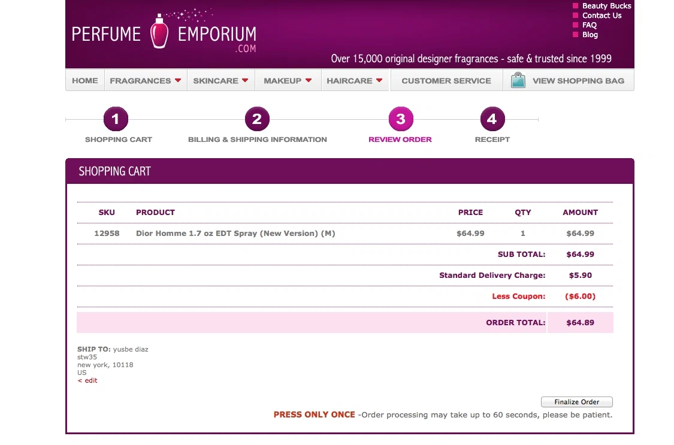This screenshot has width=674, height=445.
Task: Click the shopping bag icon
Action: click(518, 80)
